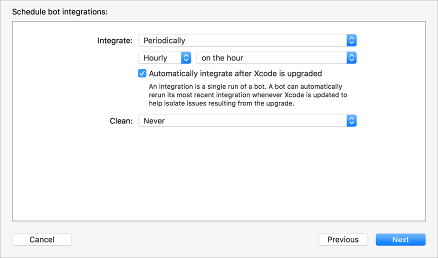Click blank space between Cancel and Previous
Image resolution: width=438 pixels, height=258 pixels.
pyautogui.click(x=195, y=239)
